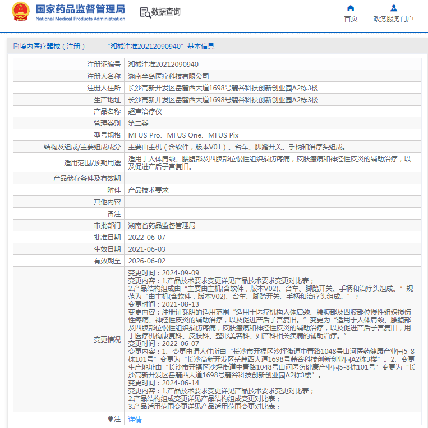The image size is (428, 428).
Task: Select the 注册人住所 address value
Action: 223,88
